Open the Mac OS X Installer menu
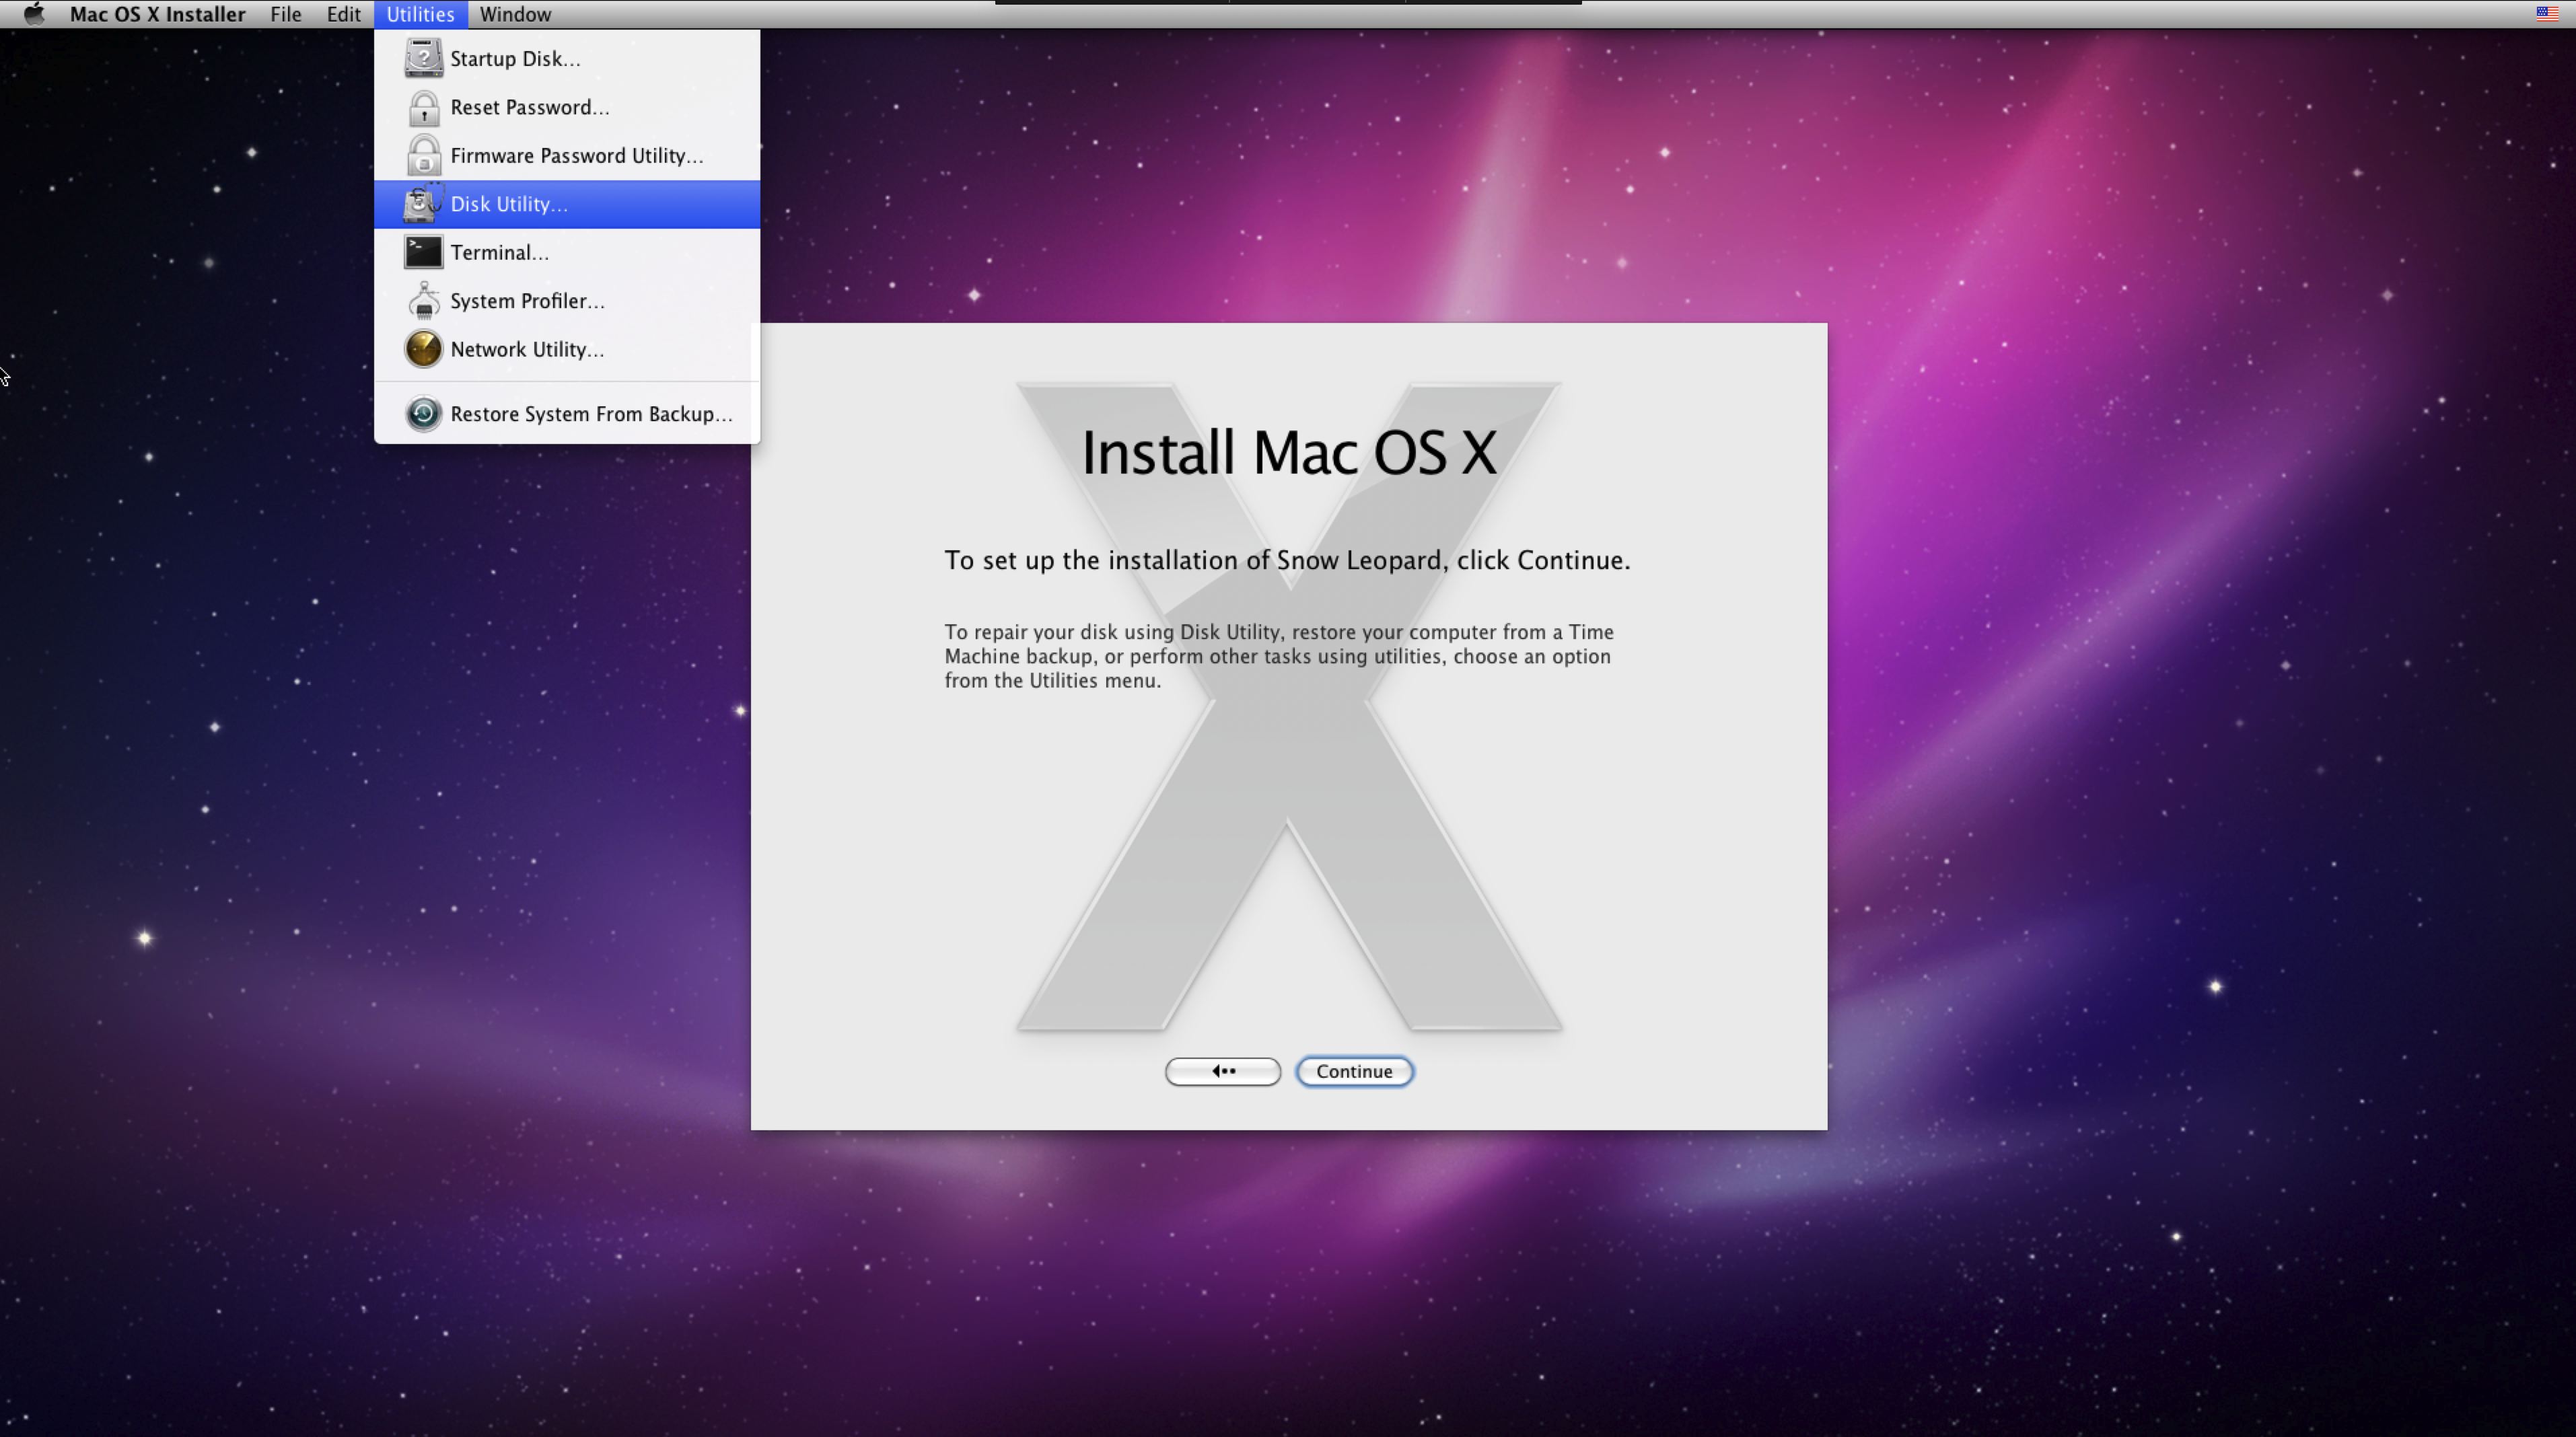2576x1437 pixels. click(157, 14)
